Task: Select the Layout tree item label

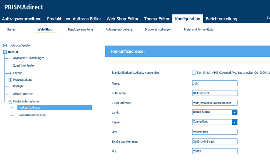Action: (x=17, y=73)
